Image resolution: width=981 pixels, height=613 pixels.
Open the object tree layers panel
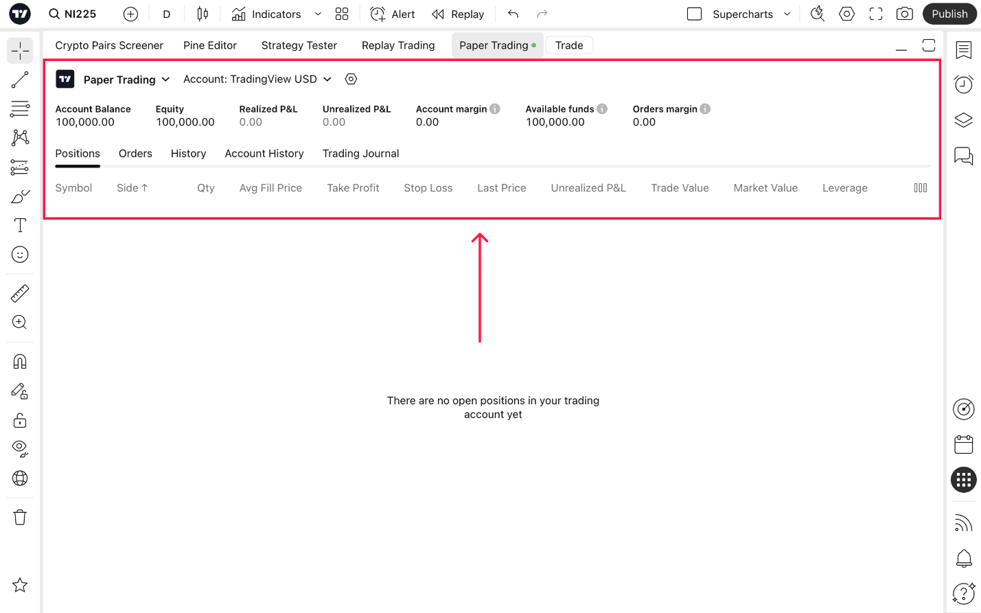coord(964,120)
